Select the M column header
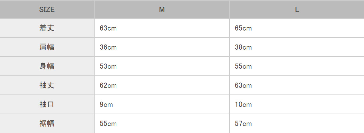364x133 pixels. pos(162,10)
